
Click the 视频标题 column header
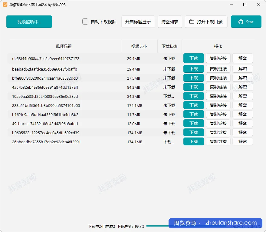point(64,46)
